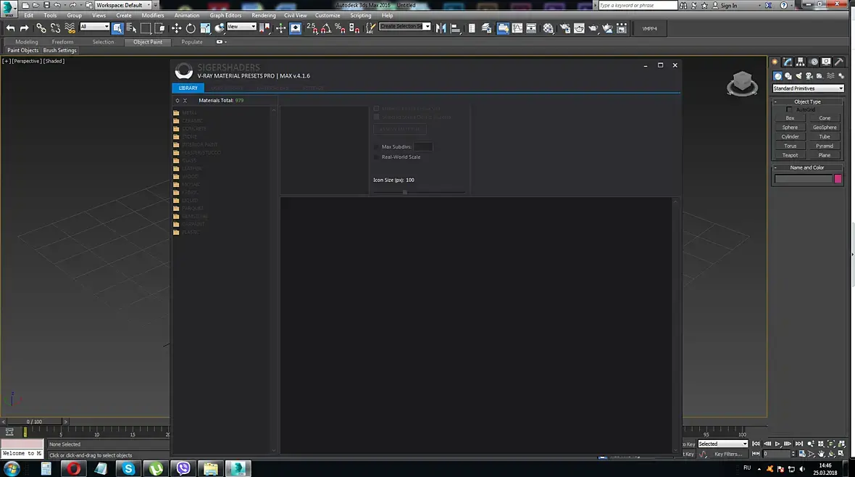855x477 pixels.
Task: Open the Rendered Frame Window icon
Action: coord(579,28)
